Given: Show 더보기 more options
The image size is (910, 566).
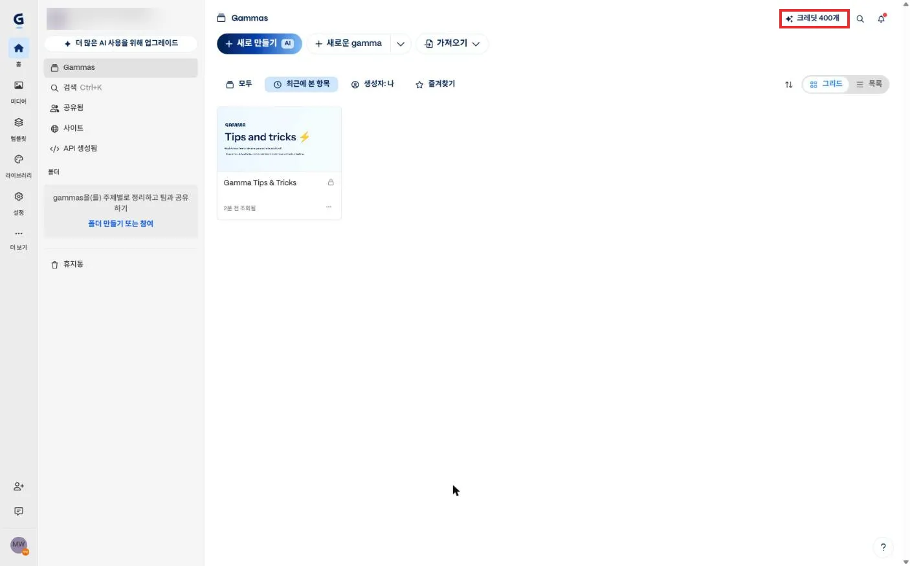Looking at the screenshot, I should click(x=19, y=239).
